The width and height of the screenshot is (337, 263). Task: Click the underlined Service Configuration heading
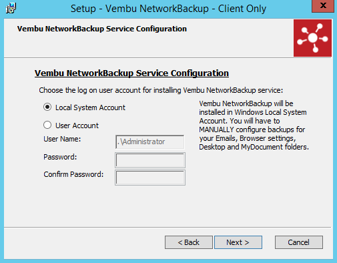tap(131, 73)
